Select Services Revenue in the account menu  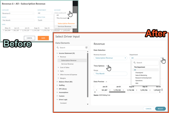pyautogui.click(x=64, y=26)
